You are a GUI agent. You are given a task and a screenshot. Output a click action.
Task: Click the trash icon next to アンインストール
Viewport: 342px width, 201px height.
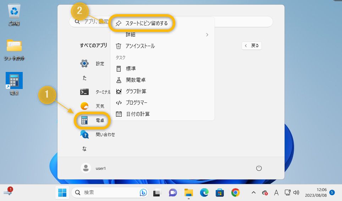[x=118, y=46]
